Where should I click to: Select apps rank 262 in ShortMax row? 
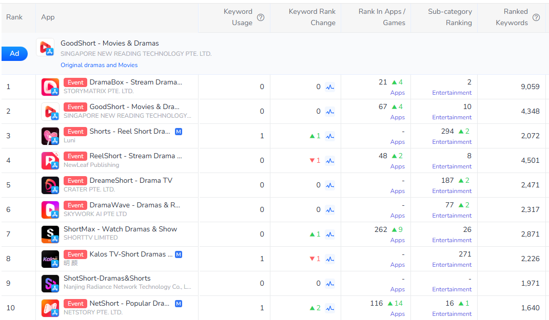point(381,229)
